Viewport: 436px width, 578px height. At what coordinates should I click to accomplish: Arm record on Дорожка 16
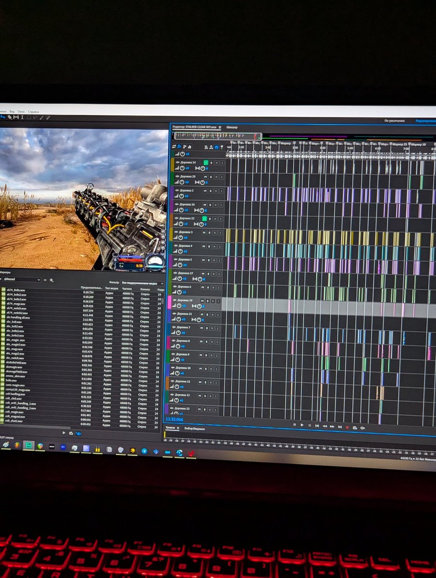216,205
